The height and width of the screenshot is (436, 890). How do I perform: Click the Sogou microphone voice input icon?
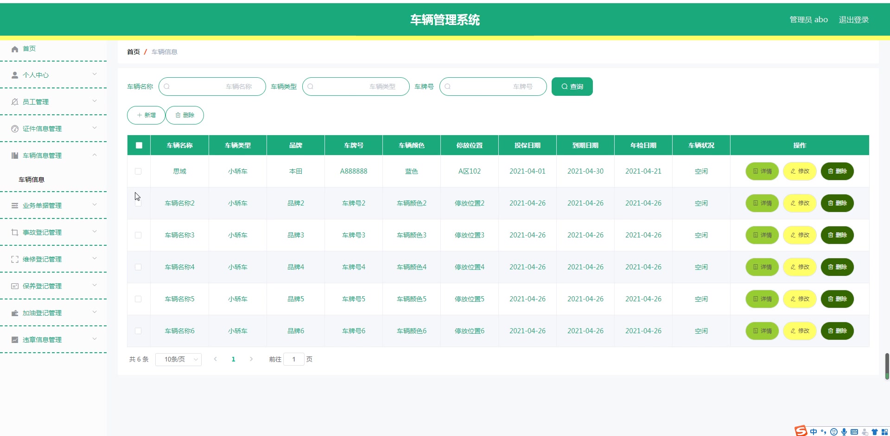click(844, 432)
